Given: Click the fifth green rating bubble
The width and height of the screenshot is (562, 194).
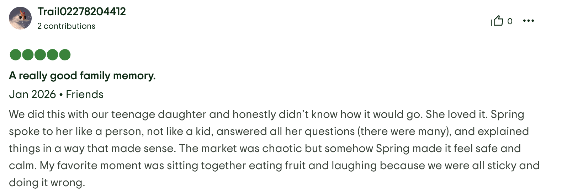Looking at the screenshot, I should pyautogui.click(x=65, y=55).
